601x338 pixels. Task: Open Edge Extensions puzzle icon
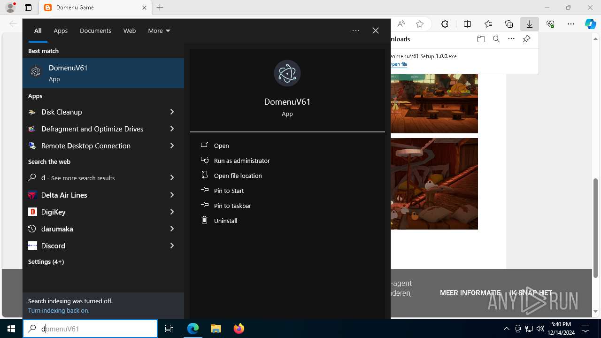[x=445, y=24]
